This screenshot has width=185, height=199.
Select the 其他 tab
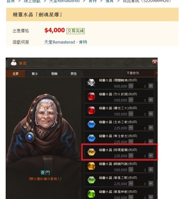pos(74,74)
